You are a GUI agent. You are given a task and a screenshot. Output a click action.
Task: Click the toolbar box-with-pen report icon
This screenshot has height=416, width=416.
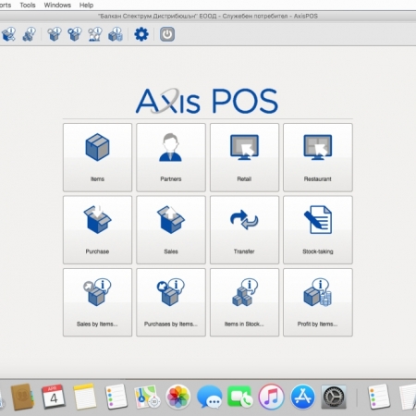pos(8,34)
